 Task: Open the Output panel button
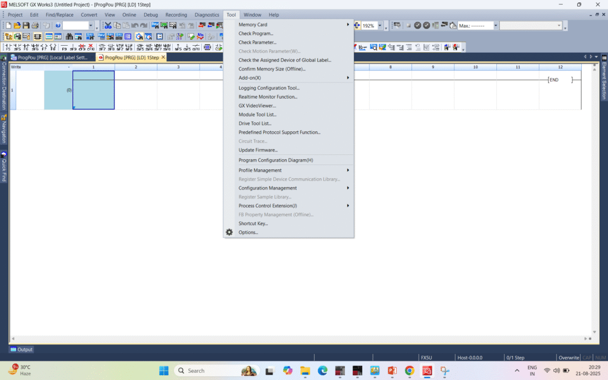(21, 349)
